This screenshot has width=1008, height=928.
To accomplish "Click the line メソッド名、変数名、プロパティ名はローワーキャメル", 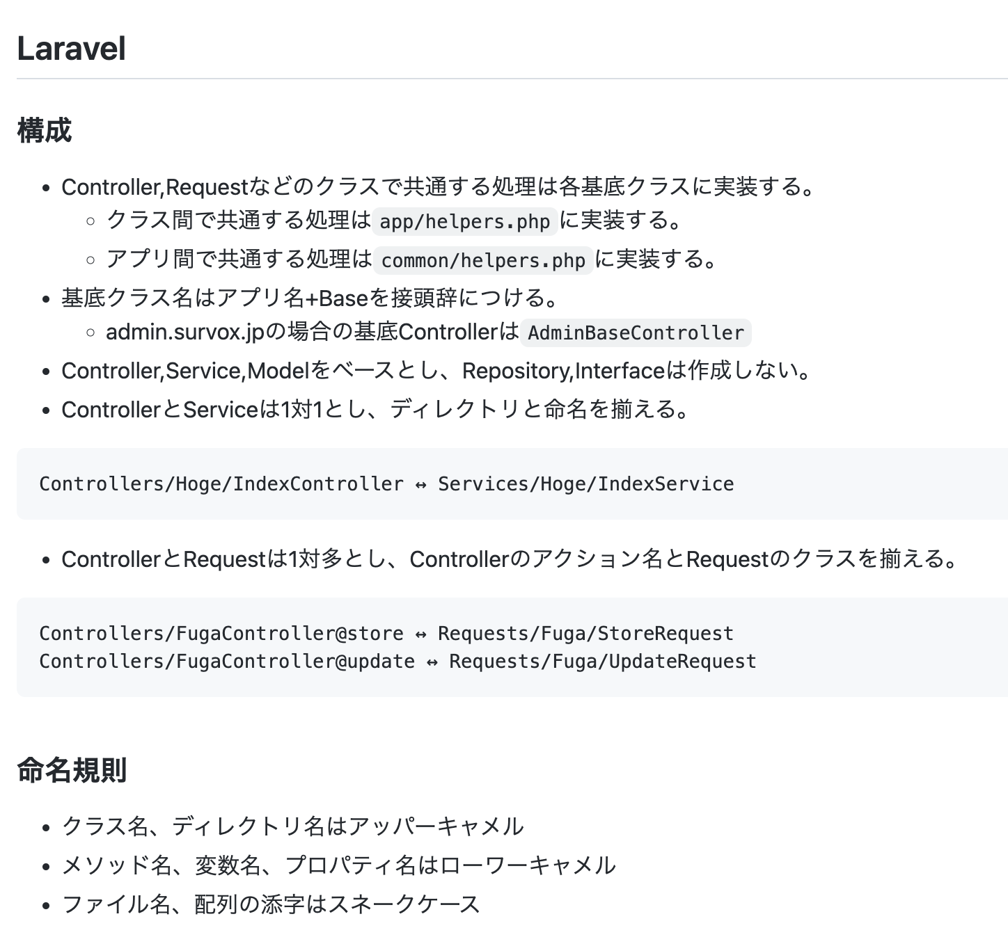I will (339, 865).
